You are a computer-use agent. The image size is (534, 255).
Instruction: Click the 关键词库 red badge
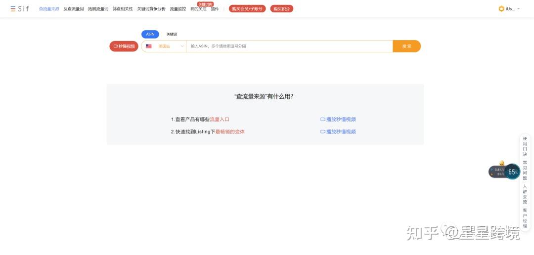pyautogui.click(x=205, y=4)
